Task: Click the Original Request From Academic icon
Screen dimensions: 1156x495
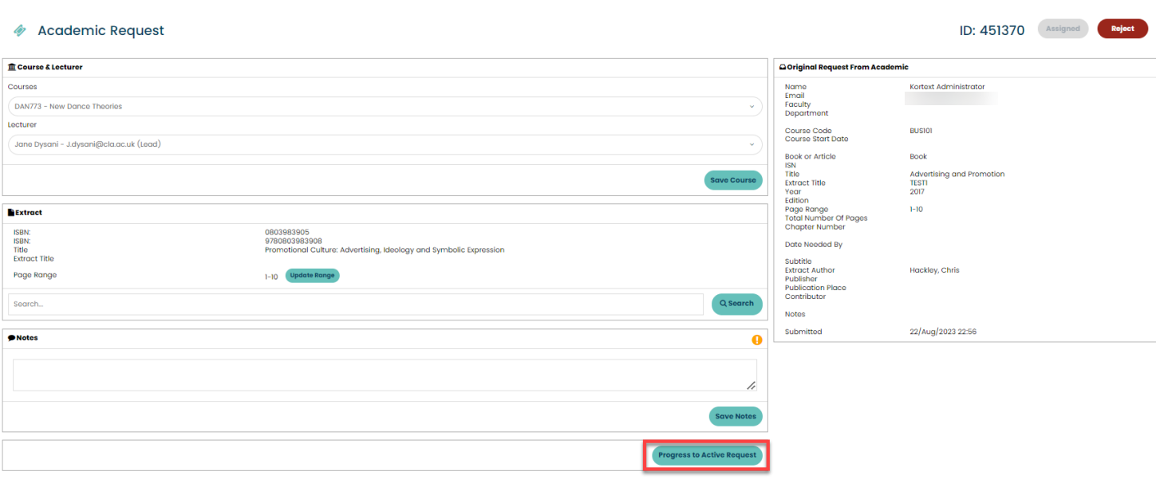Action: click(783, 68)
